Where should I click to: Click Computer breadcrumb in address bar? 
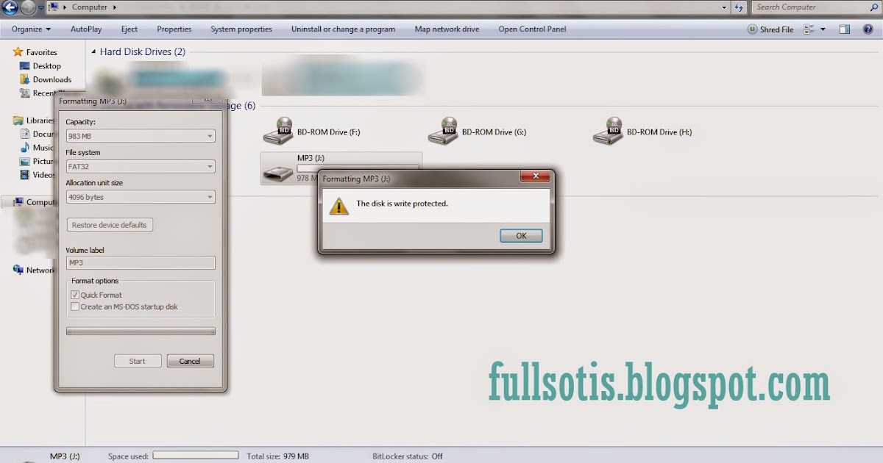click(89, 7)
